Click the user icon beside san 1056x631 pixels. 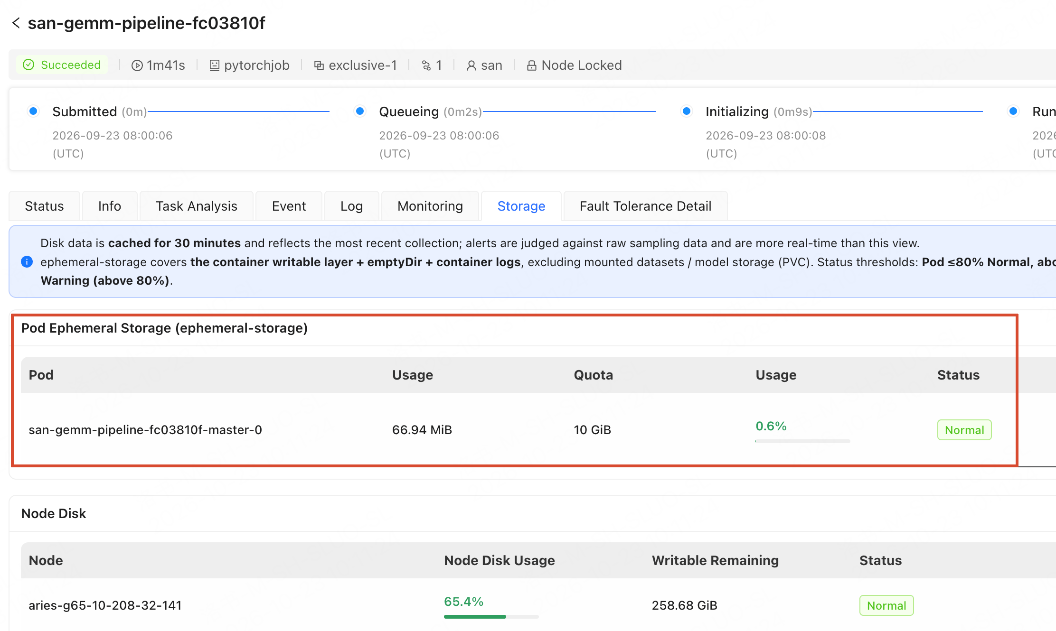(x=471, y=65)
